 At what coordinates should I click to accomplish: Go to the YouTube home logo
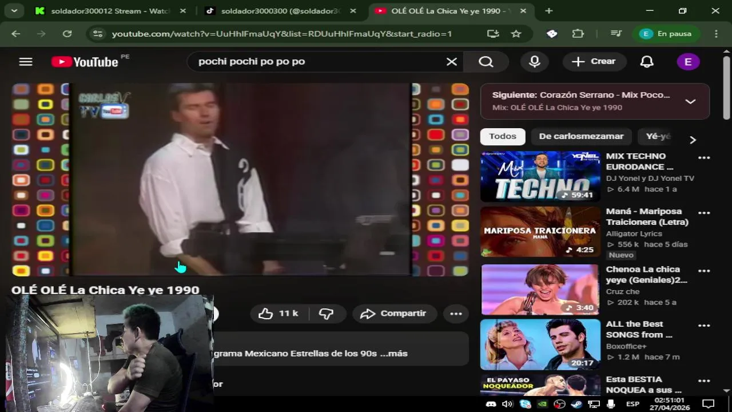(85, 62)
